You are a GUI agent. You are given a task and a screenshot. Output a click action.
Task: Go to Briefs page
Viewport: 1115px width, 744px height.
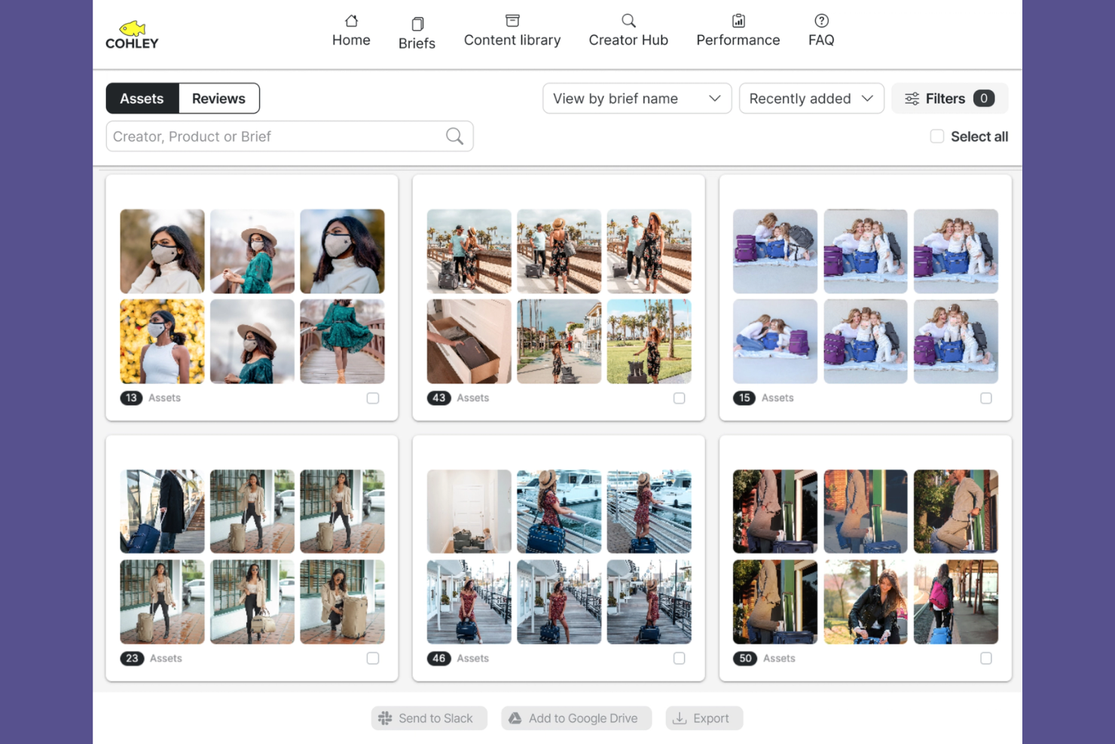tap(417, 34)
